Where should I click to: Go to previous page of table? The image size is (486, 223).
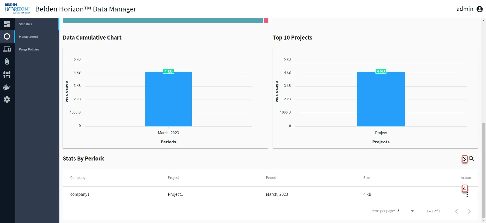[456, 211]
